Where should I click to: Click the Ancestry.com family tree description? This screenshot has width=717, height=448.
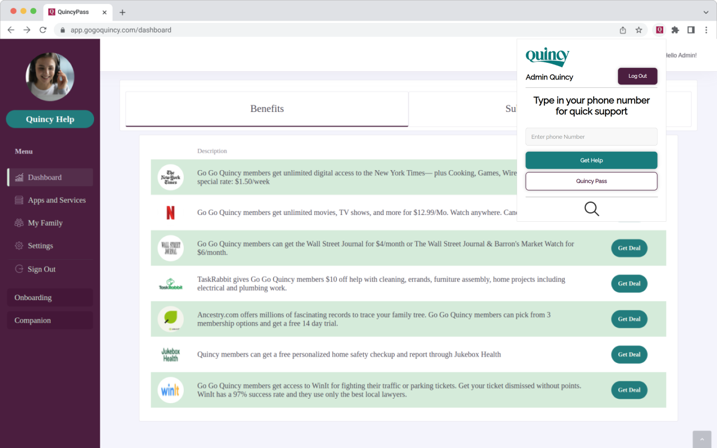pos(374,319)
